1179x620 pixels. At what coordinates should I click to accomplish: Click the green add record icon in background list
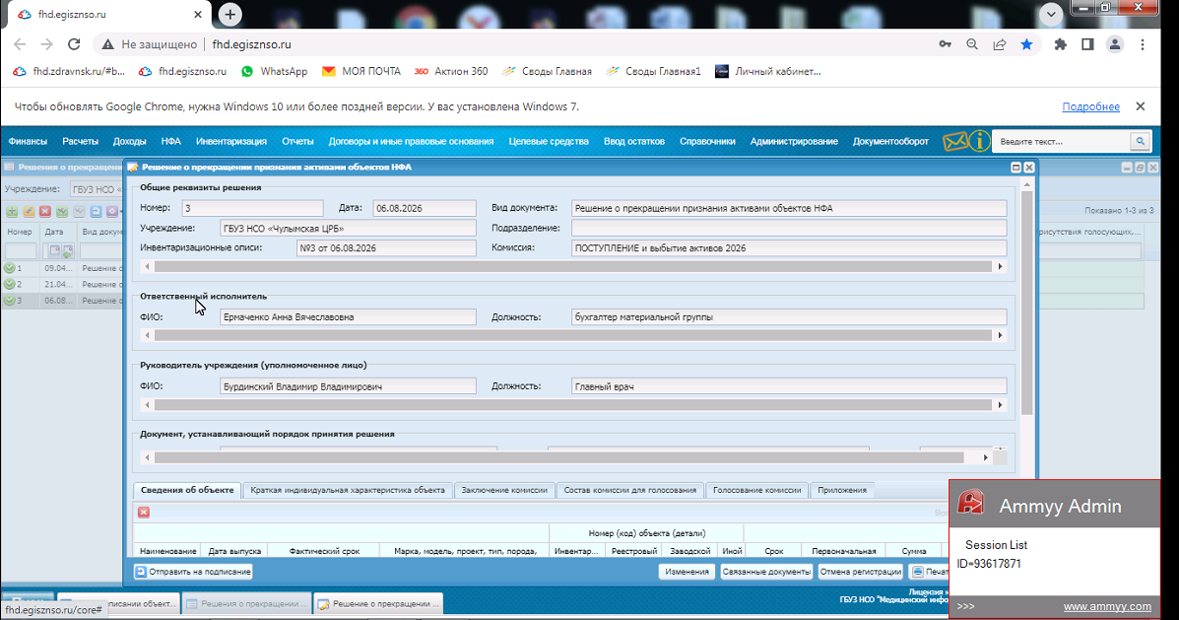12,212
